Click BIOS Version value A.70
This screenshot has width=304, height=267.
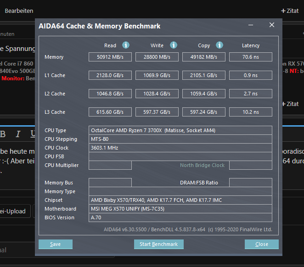[x=180, y=217]
